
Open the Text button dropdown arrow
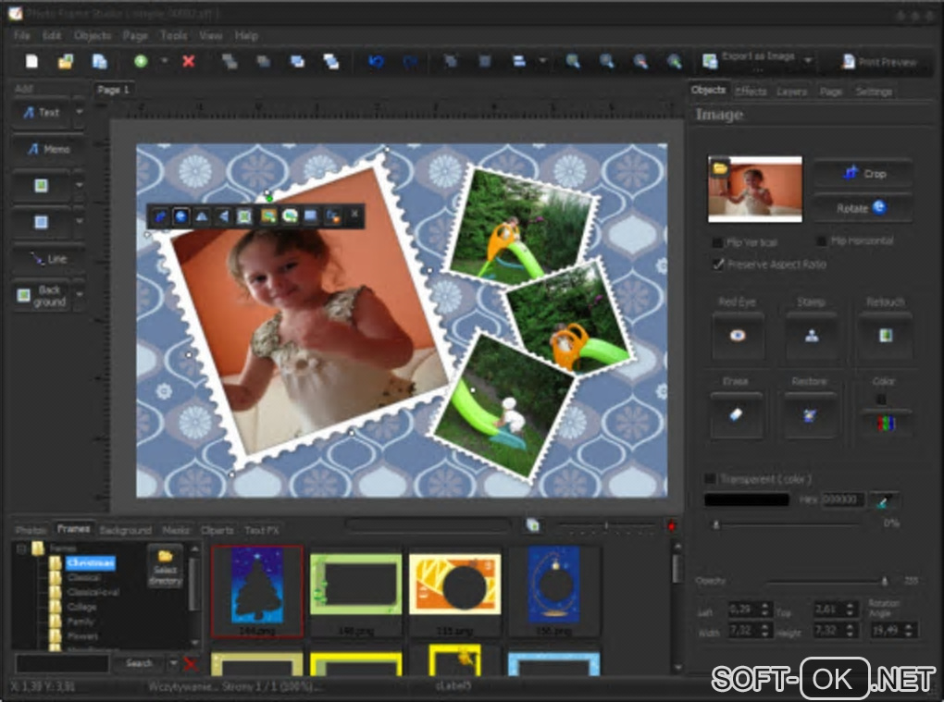pos(80,112)
